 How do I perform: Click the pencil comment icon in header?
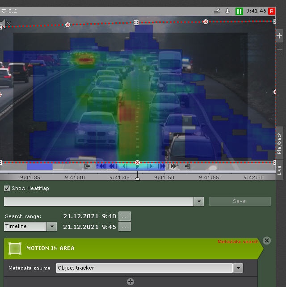coord(217,11)
